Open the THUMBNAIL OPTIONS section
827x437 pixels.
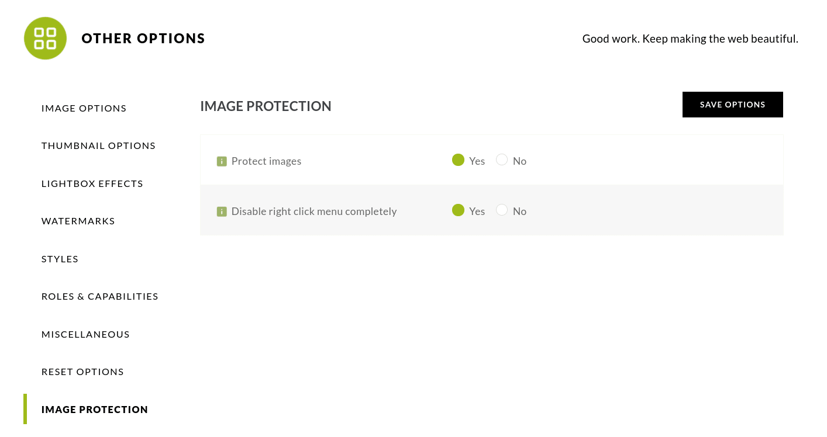click(x=98, y=145)
